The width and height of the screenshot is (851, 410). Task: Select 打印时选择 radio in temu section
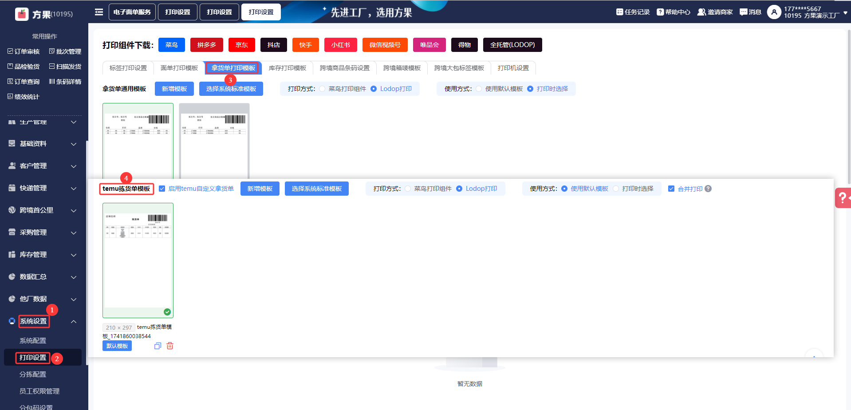(x=616, y=189)
